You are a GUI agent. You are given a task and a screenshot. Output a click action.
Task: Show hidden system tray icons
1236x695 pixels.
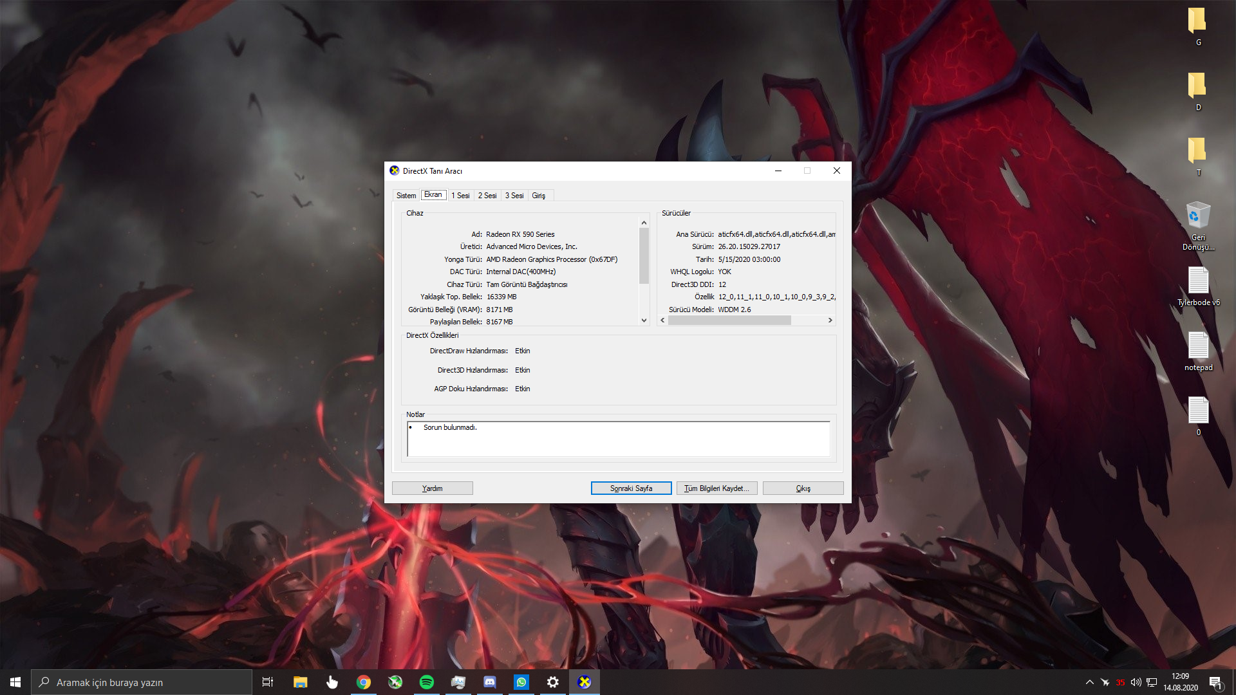1089,682
